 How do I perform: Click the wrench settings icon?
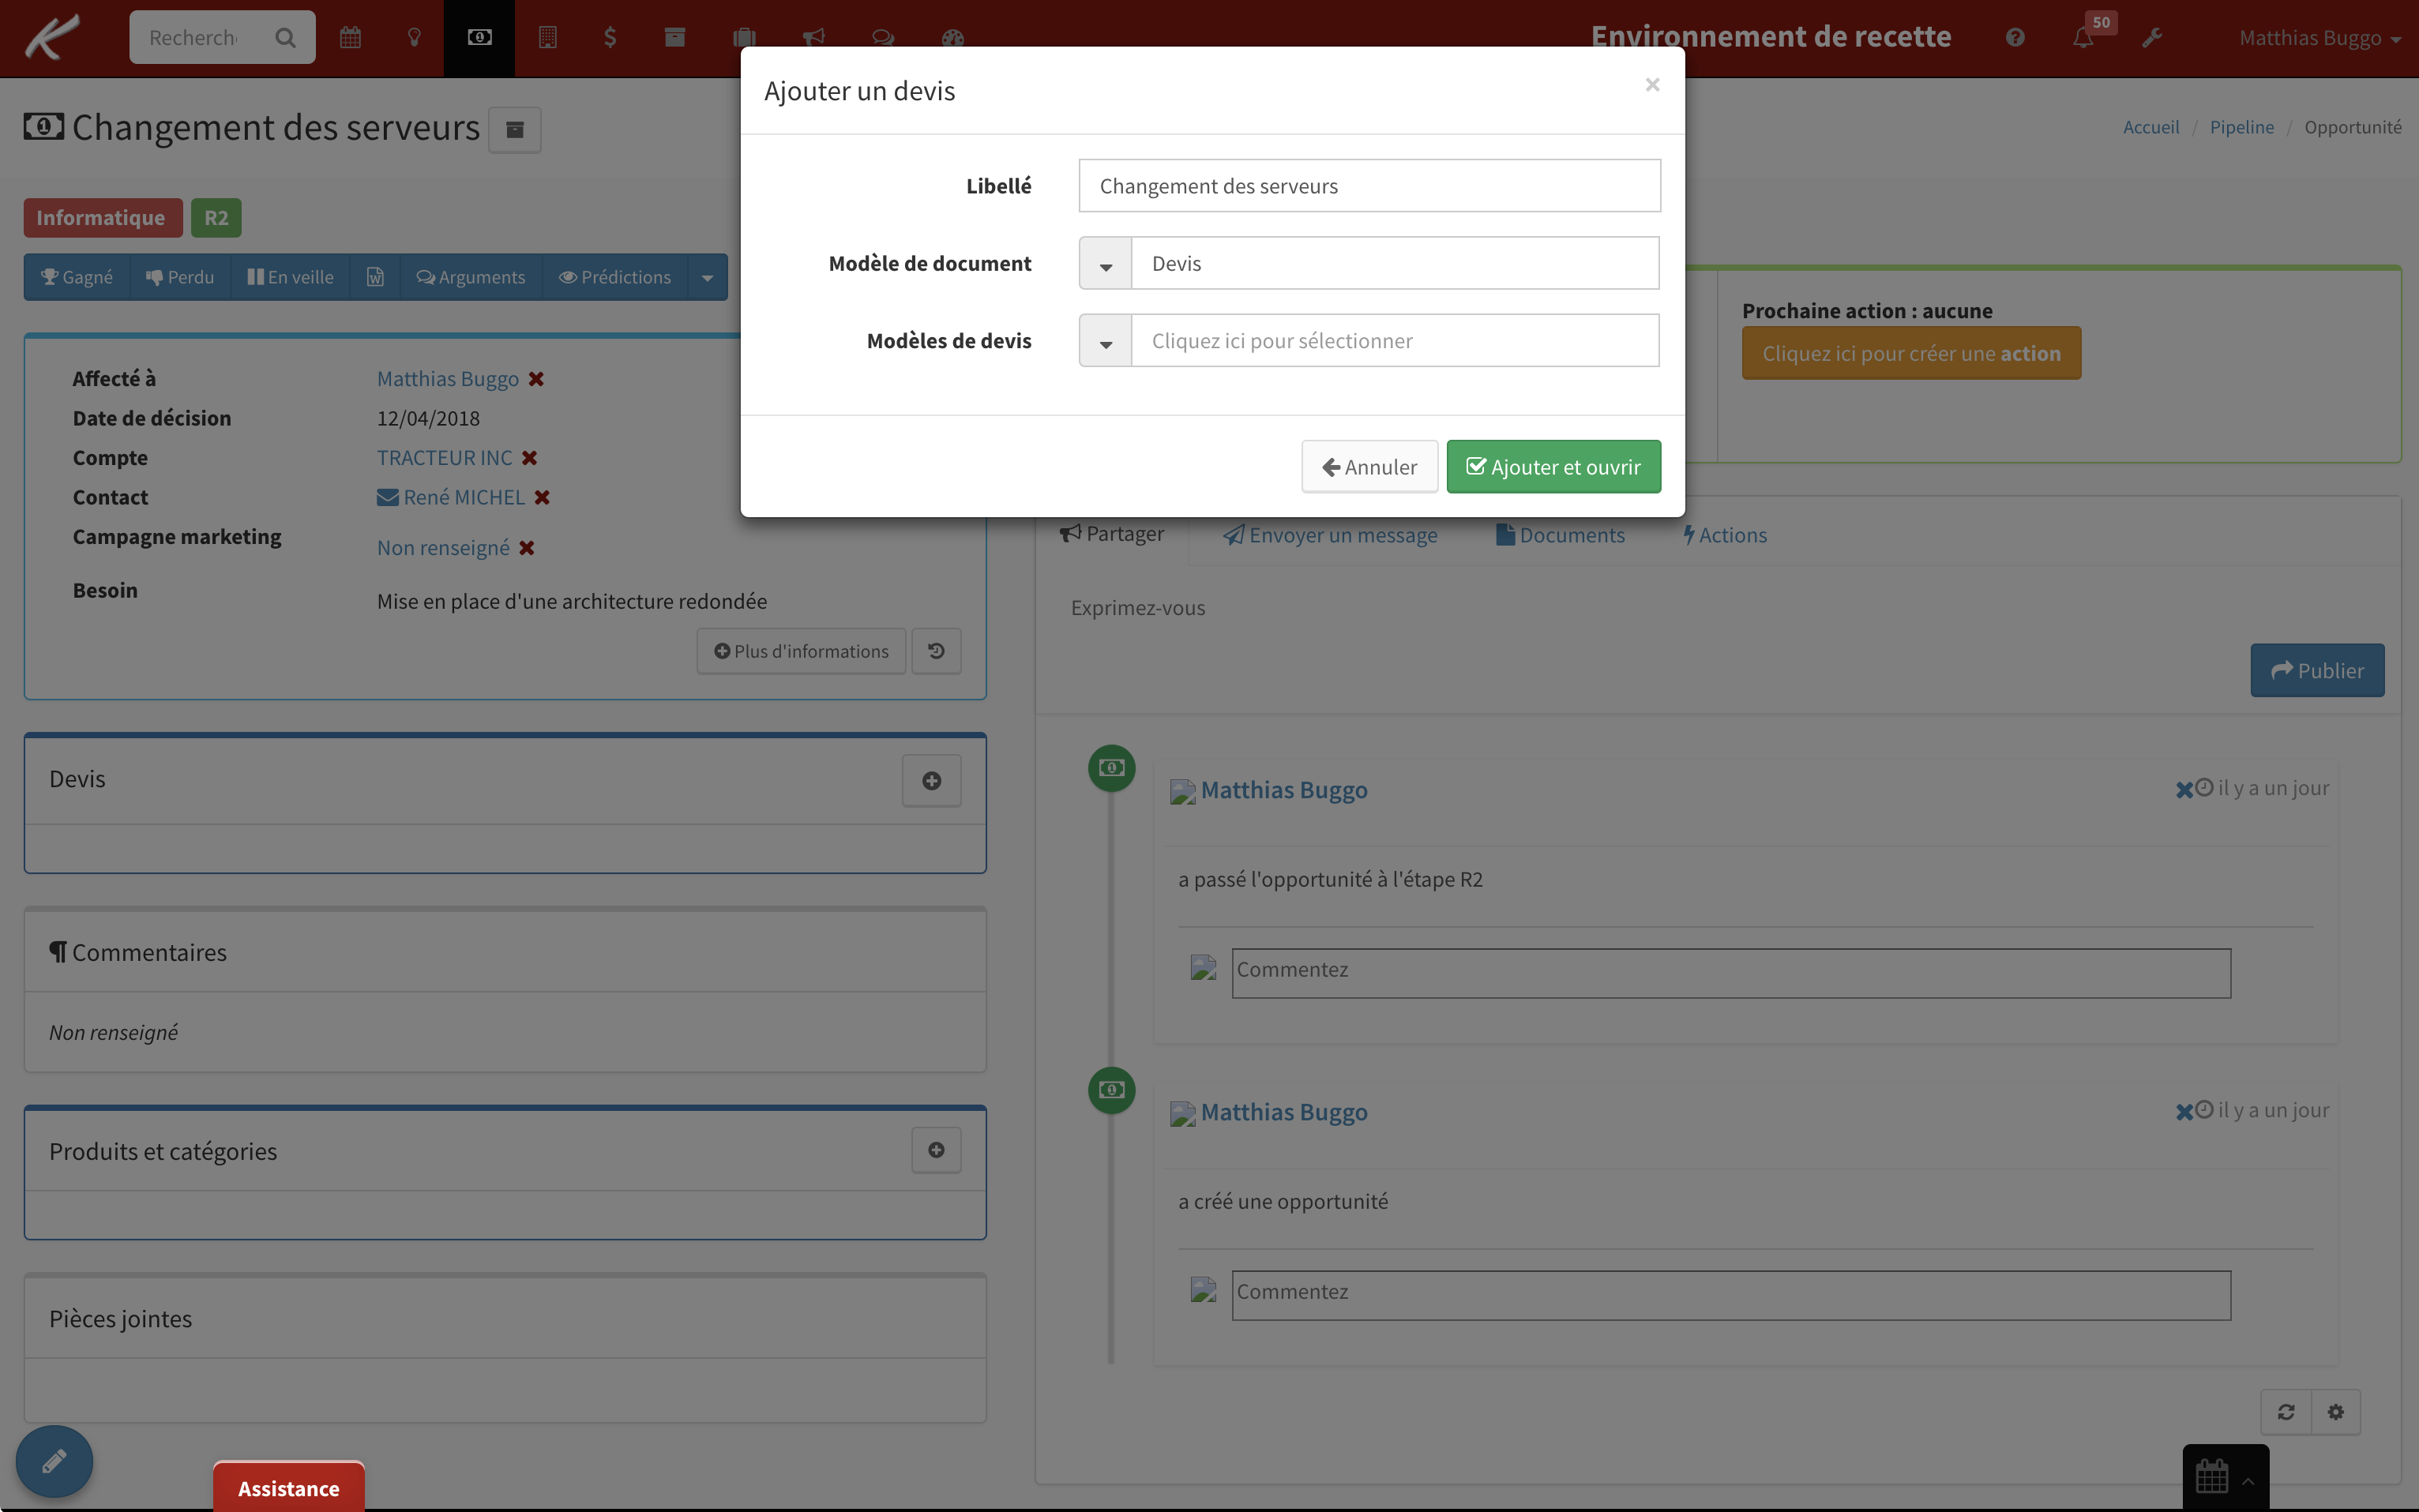click(2152, 38)
